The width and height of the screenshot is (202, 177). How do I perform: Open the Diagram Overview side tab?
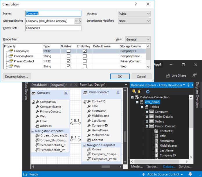click(x=197, y=95)
